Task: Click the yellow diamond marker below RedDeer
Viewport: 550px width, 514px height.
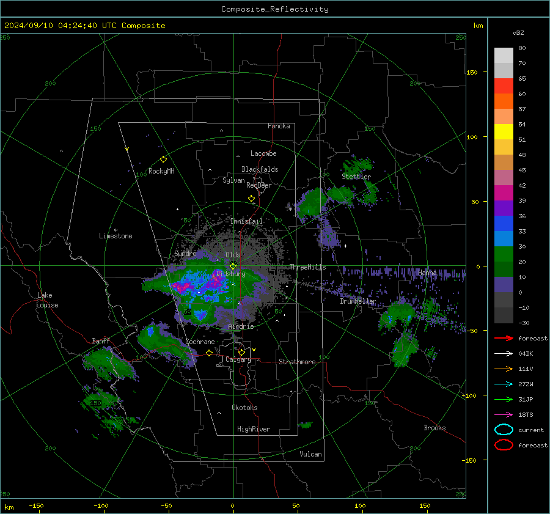Action: coord(251,199)
